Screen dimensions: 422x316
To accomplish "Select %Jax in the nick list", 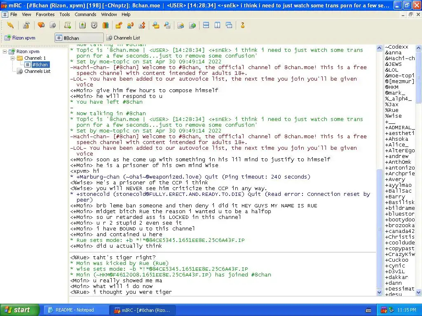I will [392, 105].
